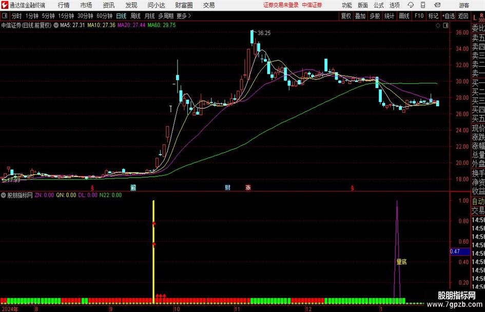
Task: Open the 选项 menu
Action: click(394, 5)
